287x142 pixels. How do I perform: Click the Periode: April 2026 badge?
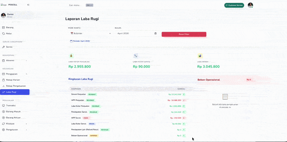80,41
